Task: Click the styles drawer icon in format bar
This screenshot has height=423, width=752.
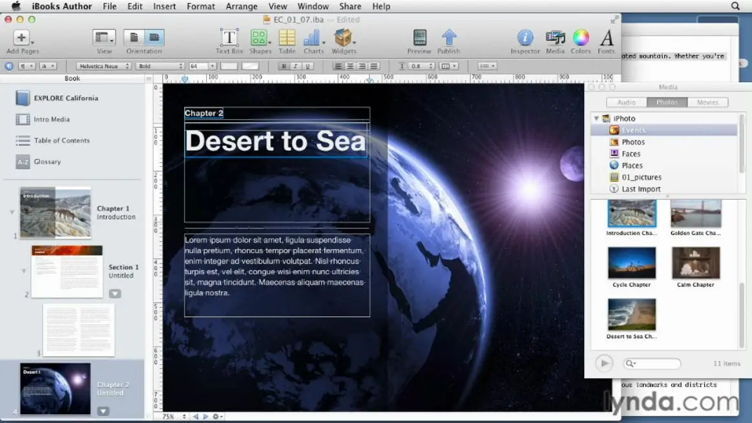Action: (8, 66)
